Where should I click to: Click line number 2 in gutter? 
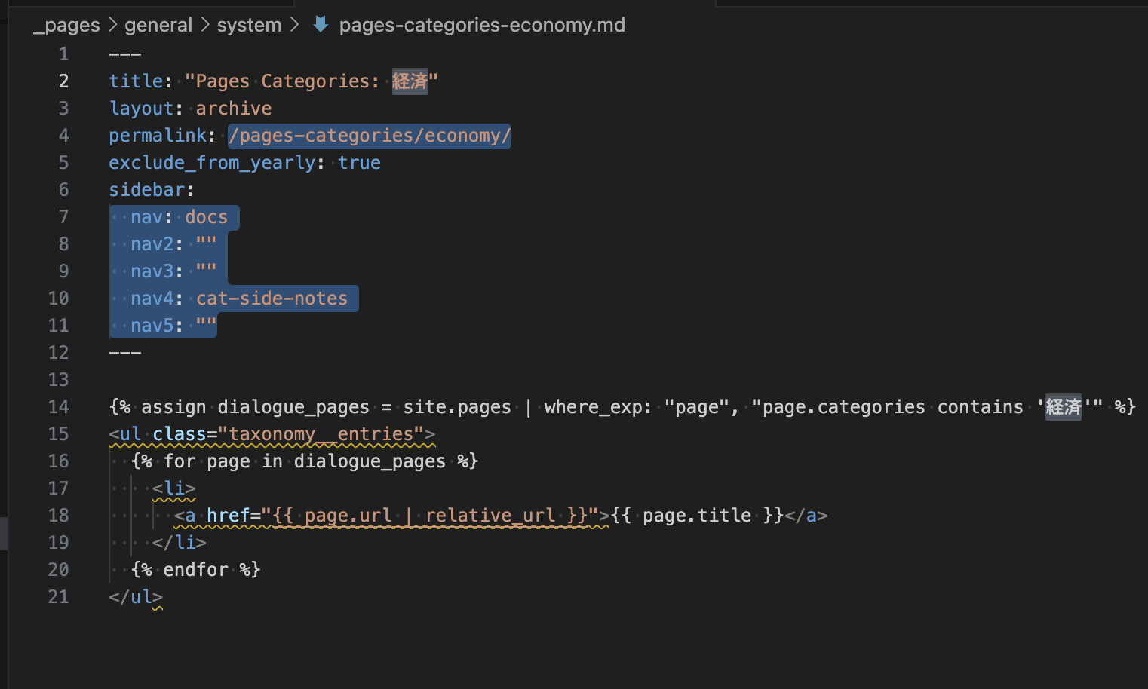63,81
